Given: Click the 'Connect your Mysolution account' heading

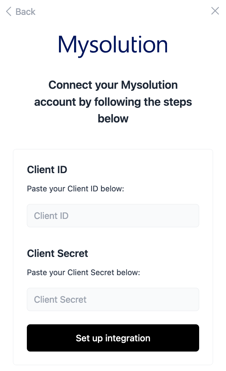Looking at the screenshot, I should pyautogui.click(x=113, y=85).
